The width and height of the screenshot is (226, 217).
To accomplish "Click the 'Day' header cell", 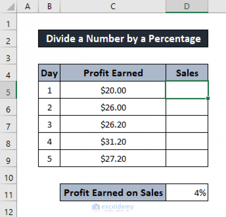I will 49,73.
